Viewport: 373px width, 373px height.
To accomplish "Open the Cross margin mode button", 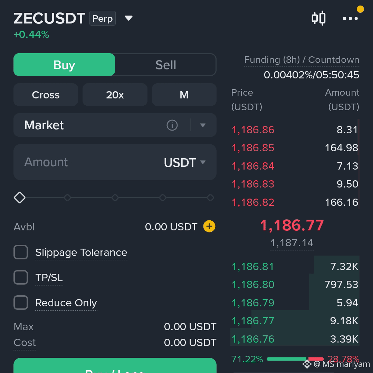I will click(x=46, y=95).
